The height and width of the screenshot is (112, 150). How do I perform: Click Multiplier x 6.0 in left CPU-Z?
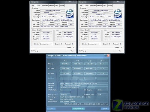[46, 35]
